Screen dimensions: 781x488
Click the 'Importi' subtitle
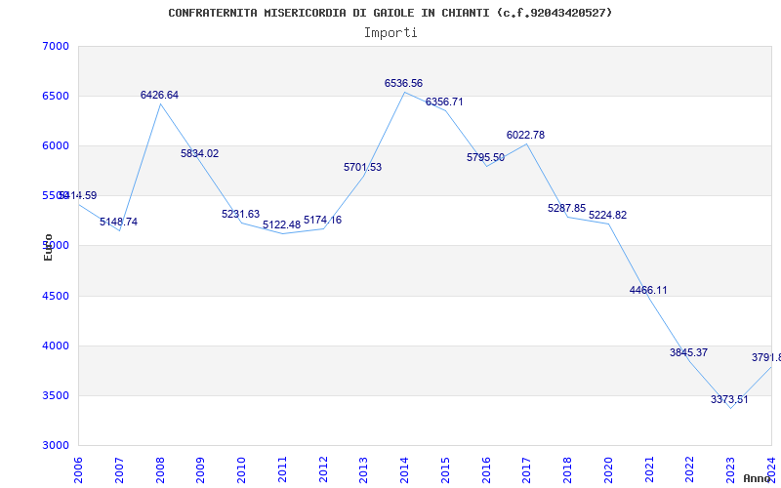tap(390, 33)
